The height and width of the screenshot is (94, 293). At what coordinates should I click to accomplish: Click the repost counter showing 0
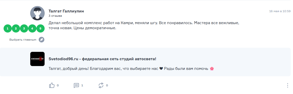click(x=107, y=85)
